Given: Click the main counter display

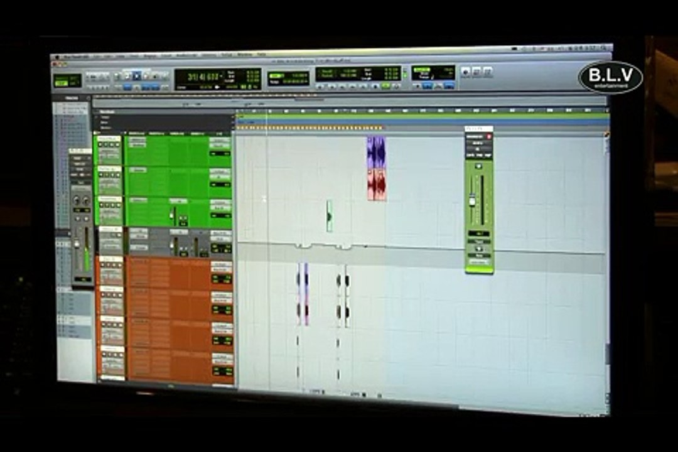Looking at the screenshot, I should [203, 77].
